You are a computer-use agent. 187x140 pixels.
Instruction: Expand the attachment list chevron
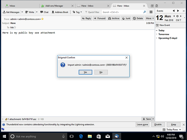click(x=3, y=119)
